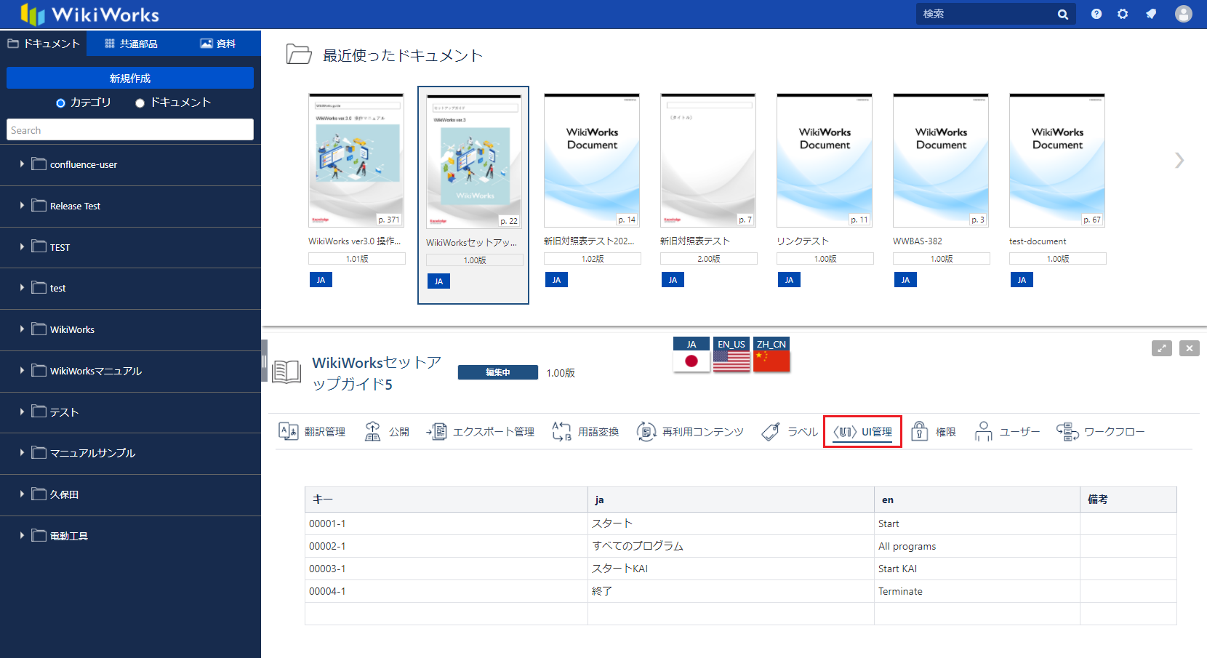Open 権限 permissions tool

point(934,432)
